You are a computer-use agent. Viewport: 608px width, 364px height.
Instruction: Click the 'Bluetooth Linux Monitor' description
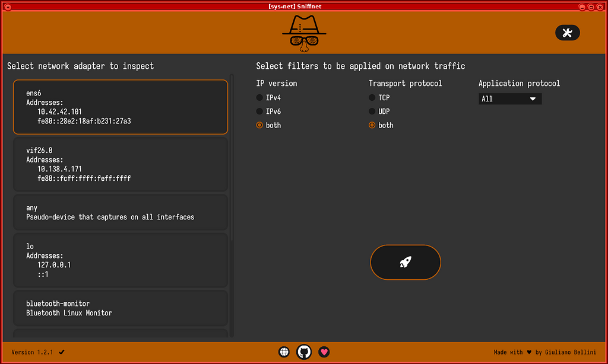pos(69,313)
